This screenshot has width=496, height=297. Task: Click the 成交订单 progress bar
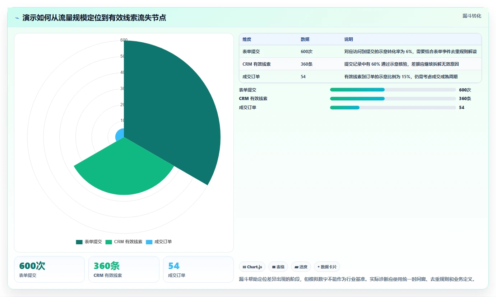[393, 108]
